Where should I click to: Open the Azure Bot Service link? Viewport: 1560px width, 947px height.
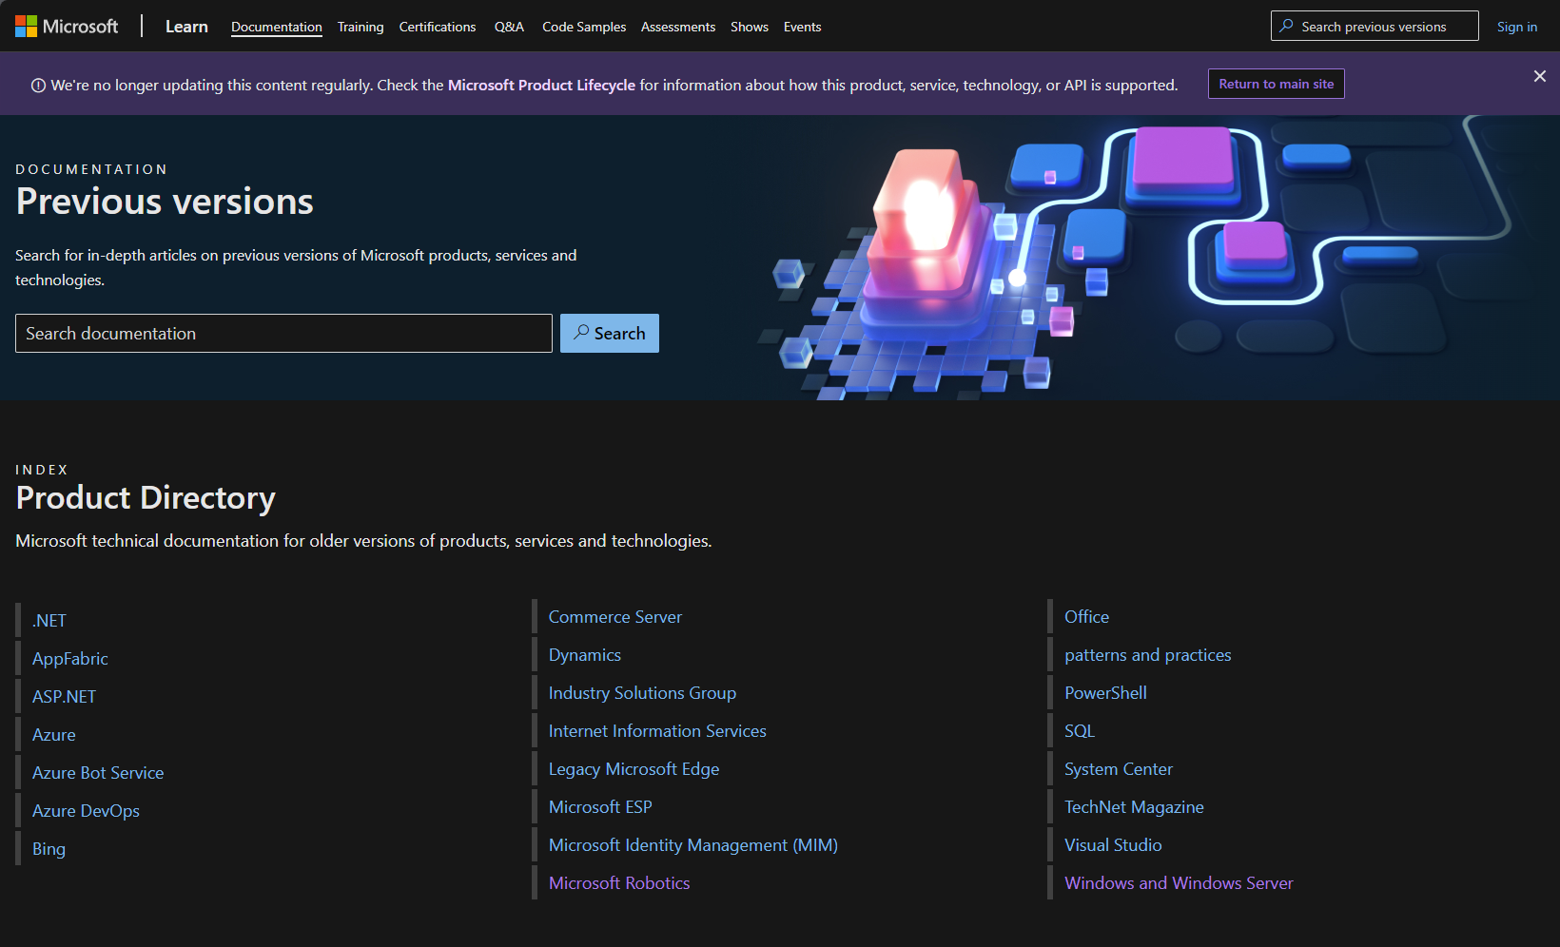click(98, 773)
